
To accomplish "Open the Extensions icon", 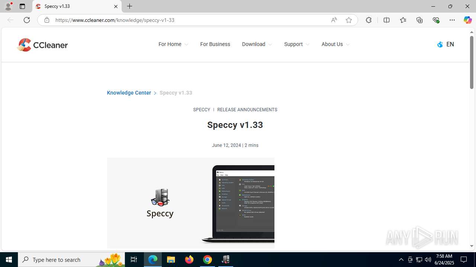I will (369, 20).
